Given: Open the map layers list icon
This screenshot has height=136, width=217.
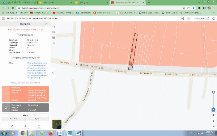Looking at the screenshot, I should click(x=54, y=37).
